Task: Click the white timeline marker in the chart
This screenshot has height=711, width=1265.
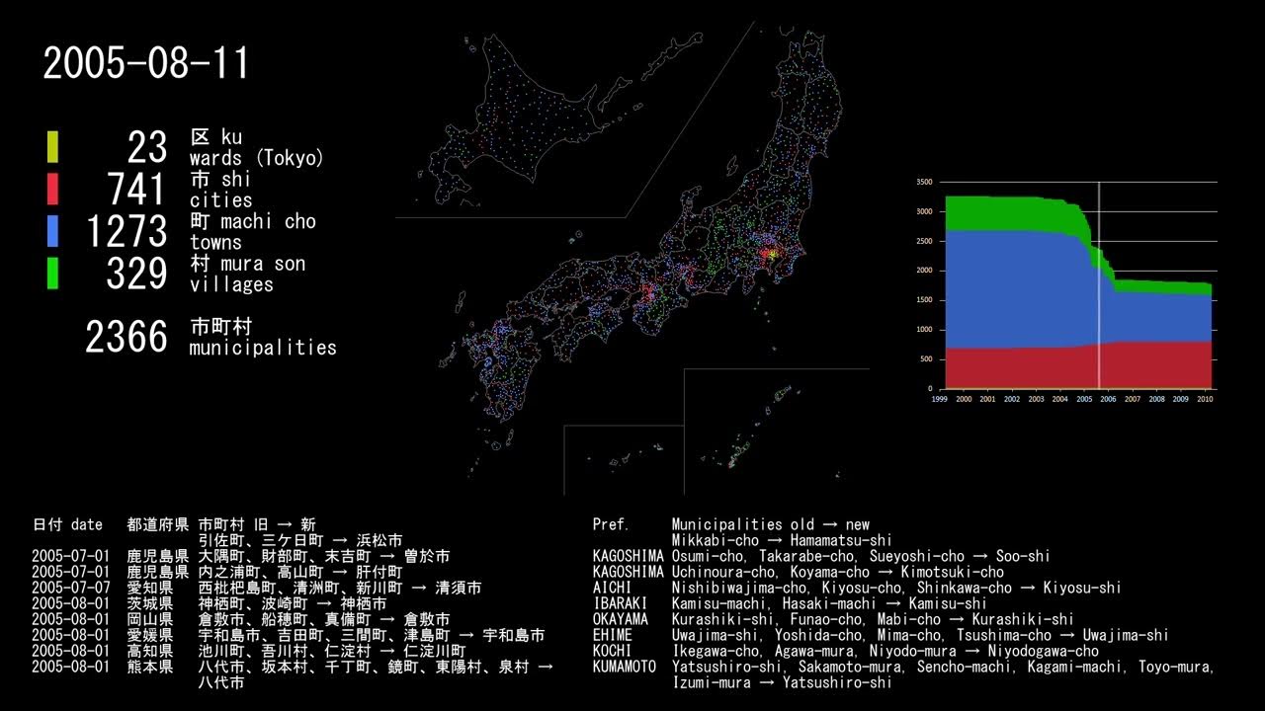Action: pyautogui.click(x=1099, y=284)
